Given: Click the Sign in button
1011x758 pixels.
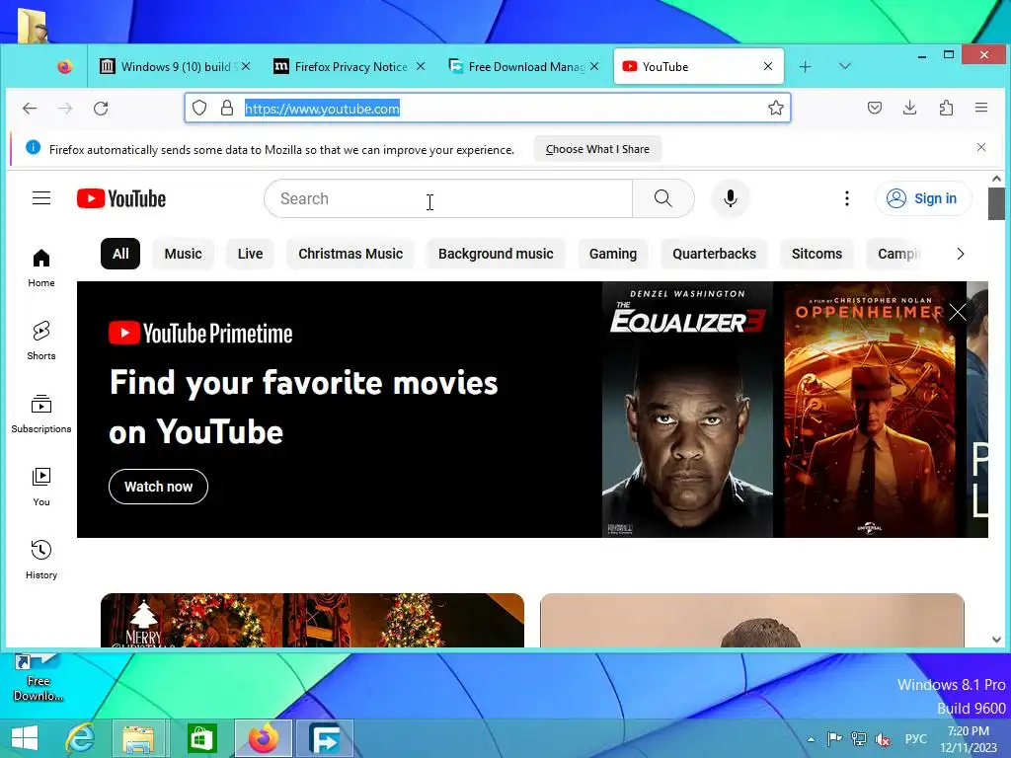Looking at the screenshot, I should click(923, 198).
